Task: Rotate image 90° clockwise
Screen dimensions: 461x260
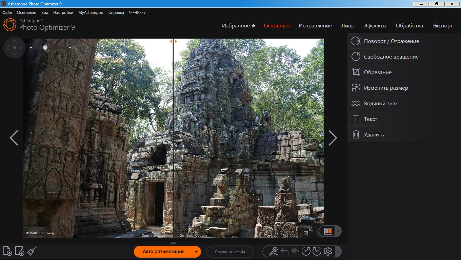Action: (317, 251)
